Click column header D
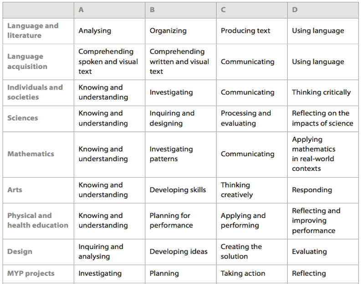This screenshot has height=284, width=362. (x=295, y=10)
